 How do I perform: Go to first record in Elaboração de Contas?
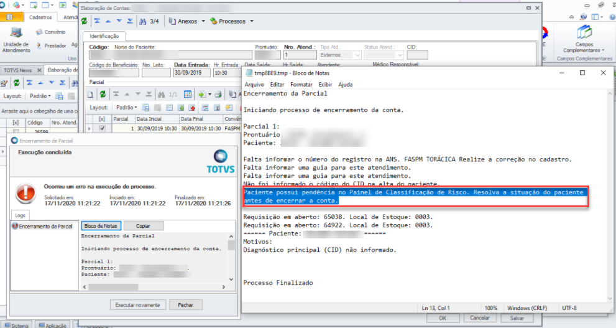[97, 21]
